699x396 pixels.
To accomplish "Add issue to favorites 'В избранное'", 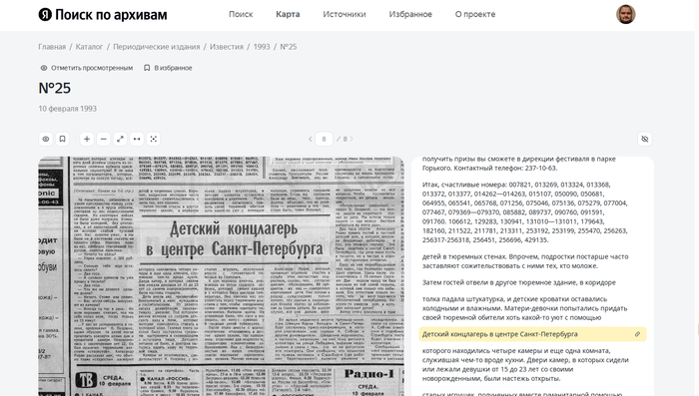I will tap(168, 68).
